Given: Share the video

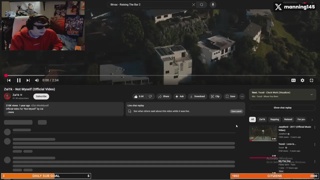Looking at the screenshot, I should coord(164,96).
